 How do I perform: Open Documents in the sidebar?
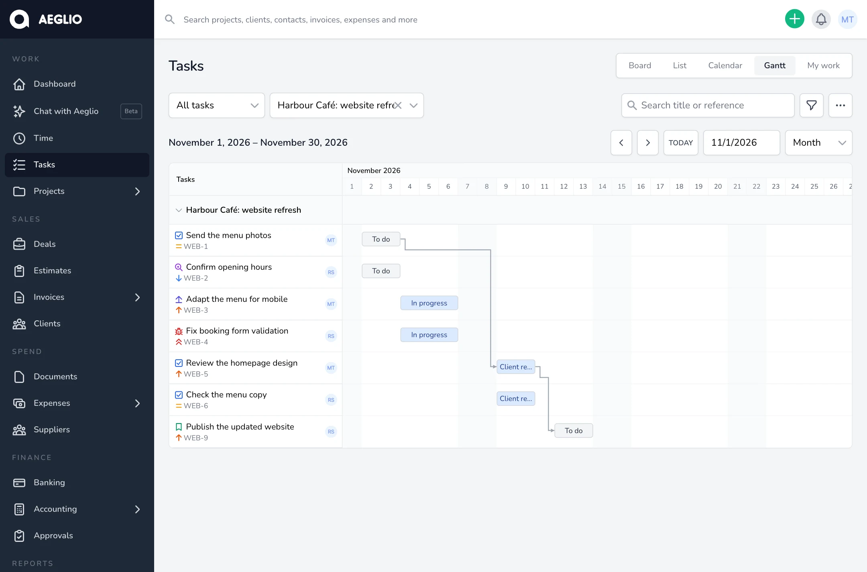[77, 377]
